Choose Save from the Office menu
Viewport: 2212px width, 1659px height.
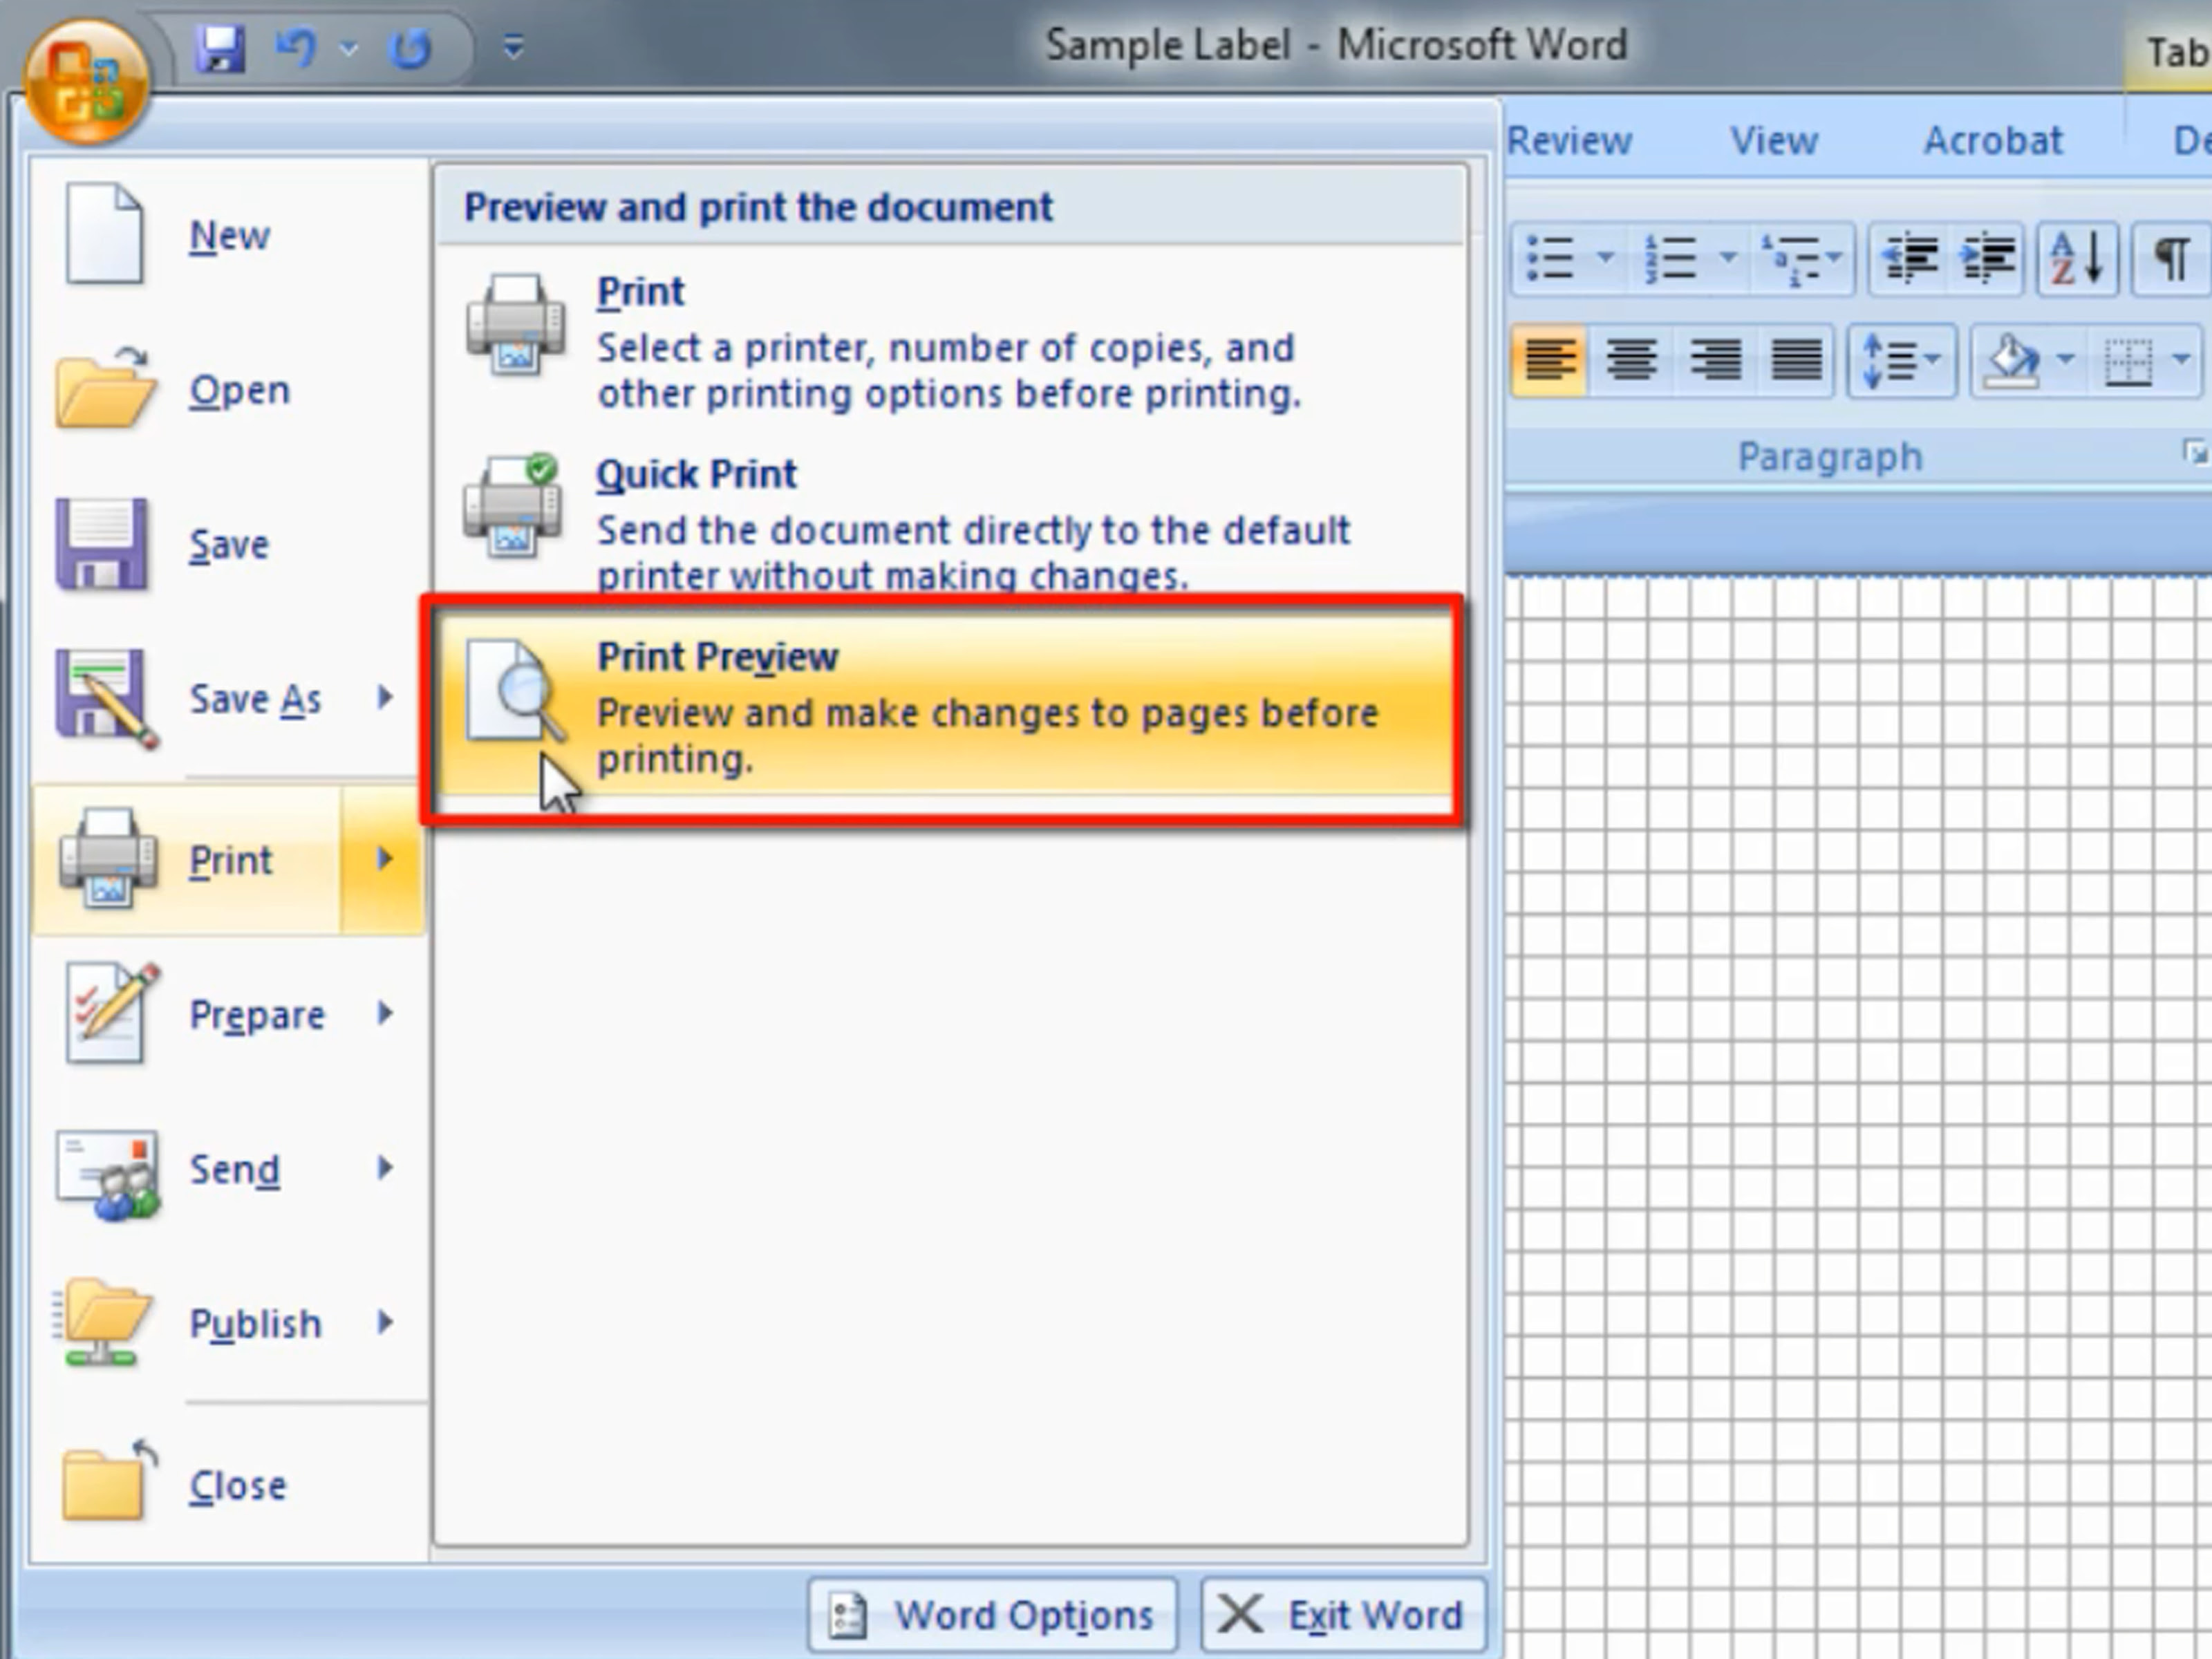click(x=230, y=545)
